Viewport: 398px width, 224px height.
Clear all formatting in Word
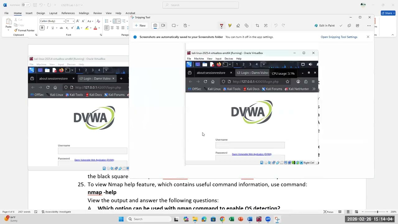click(98, 21)
